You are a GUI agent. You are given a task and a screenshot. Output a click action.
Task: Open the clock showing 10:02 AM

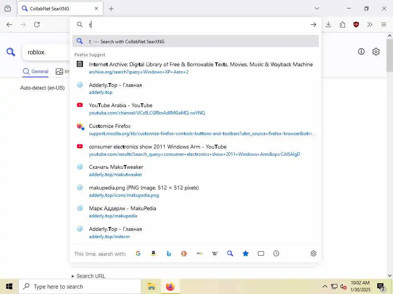pos(360,286)
